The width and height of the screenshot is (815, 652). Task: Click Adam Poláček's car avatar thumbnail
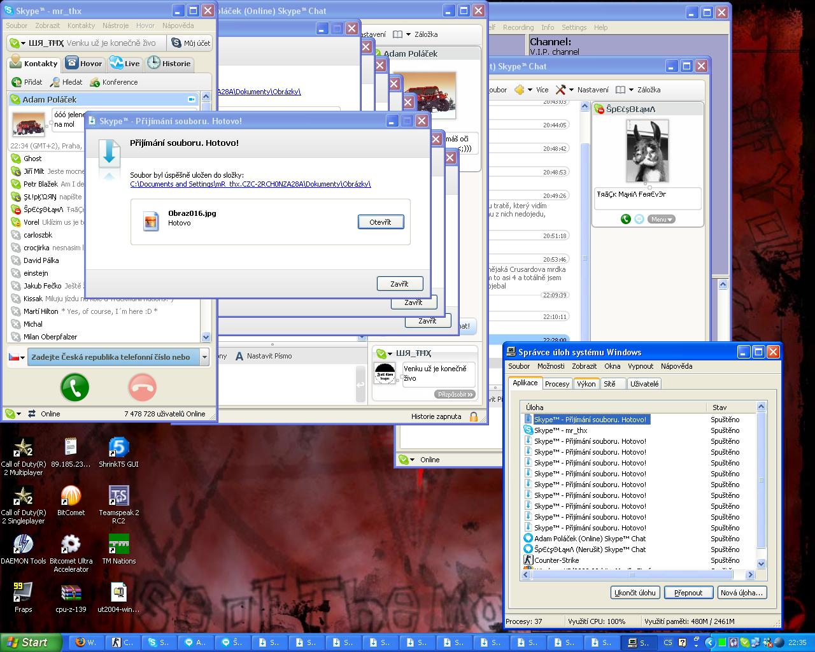coord(29,124)
